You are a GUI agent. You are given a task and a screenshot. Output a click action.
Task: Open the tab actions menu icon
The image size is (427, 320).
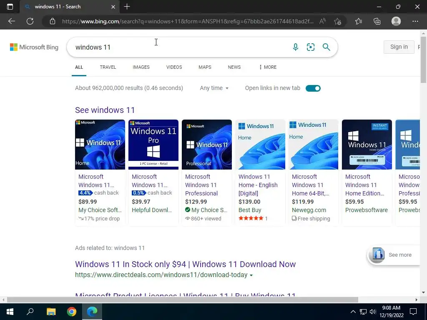[10, 7]
